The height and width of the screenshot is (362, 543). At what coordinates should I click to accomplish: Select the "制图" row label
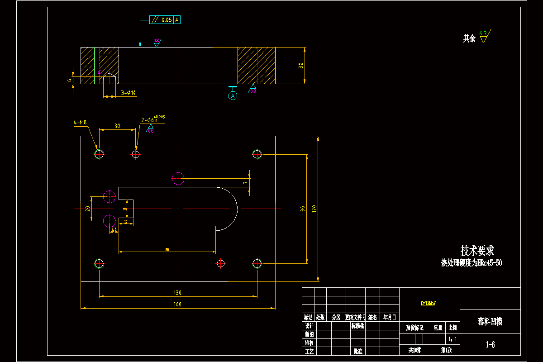click(x=309, y=334)
